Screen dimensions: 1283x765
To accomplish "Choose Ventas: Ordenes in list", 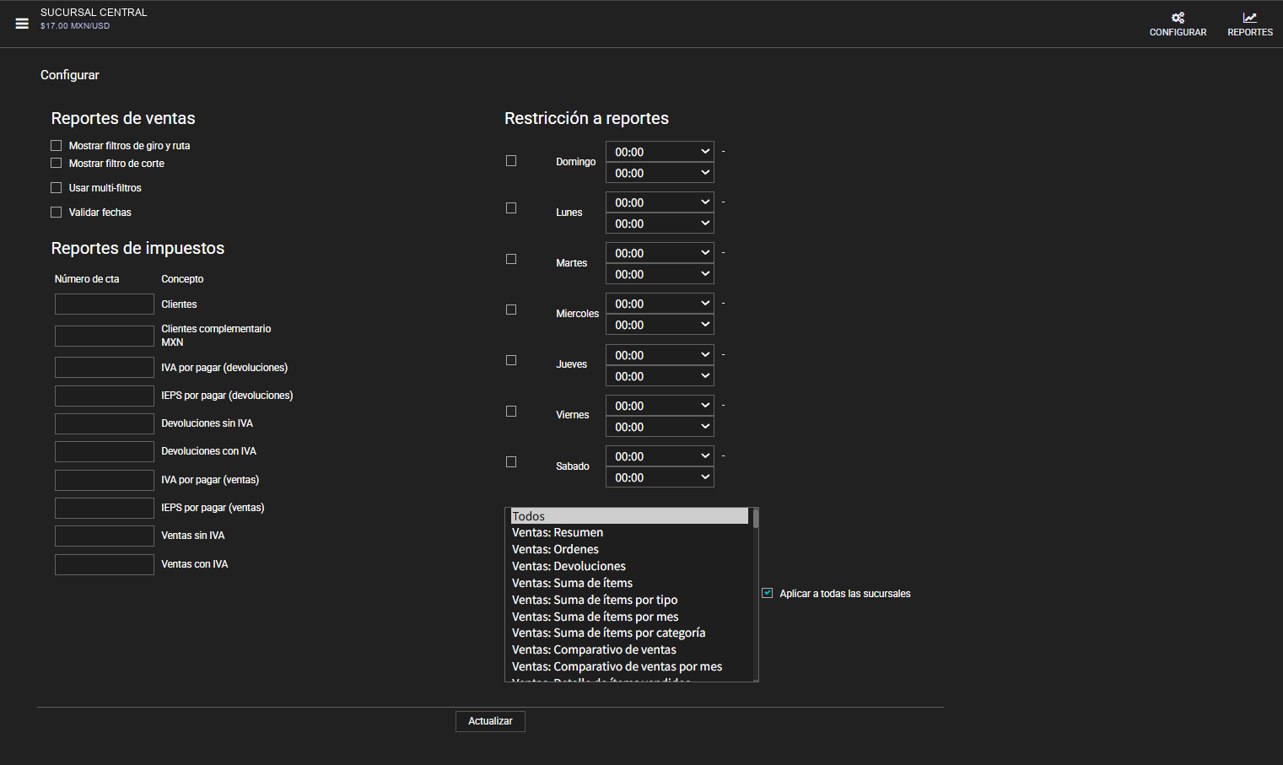I will [629, 549].
